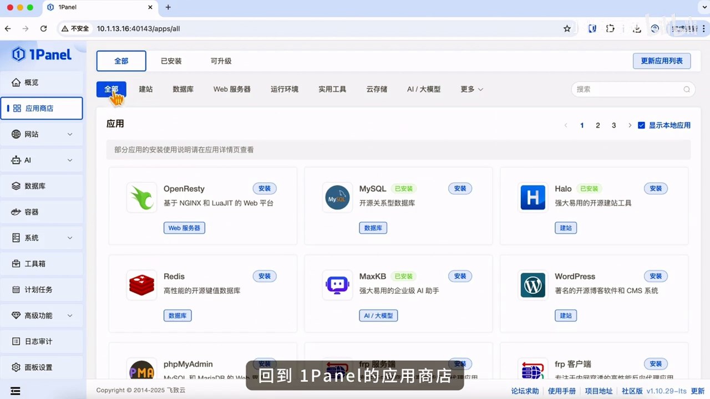Toggle the 显示本地应用 checkbox
The image size is (710, 399).
[x=641, y=125]
